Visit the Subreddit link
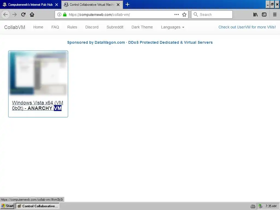280x210 pixels. coord(115,27)
